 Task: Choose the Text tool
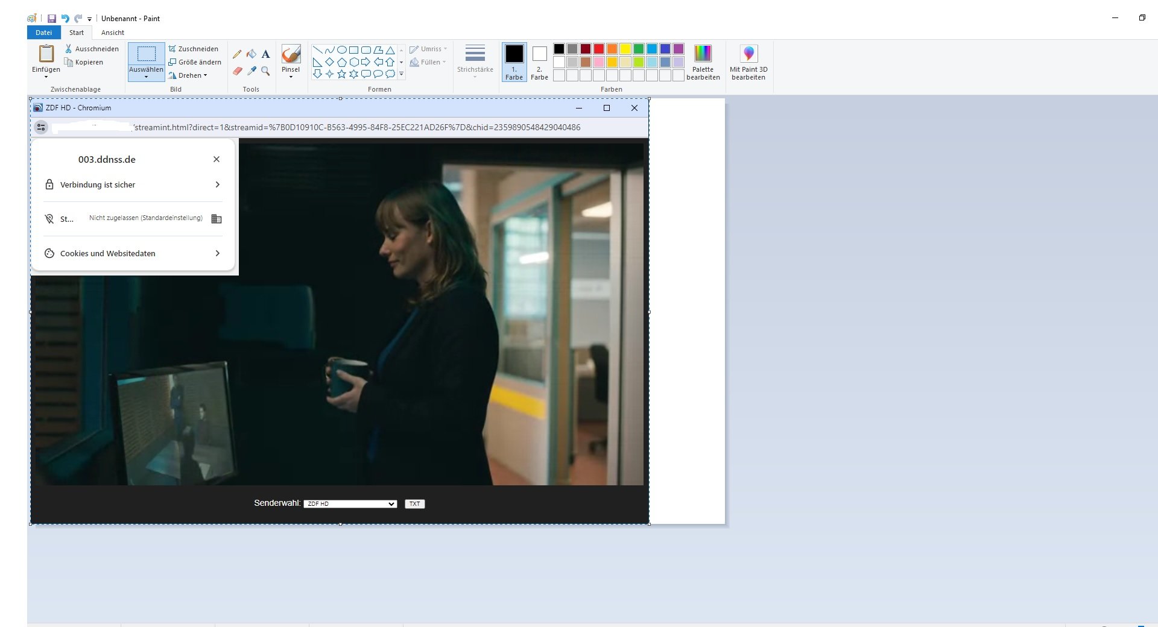[x=265, y=54]
